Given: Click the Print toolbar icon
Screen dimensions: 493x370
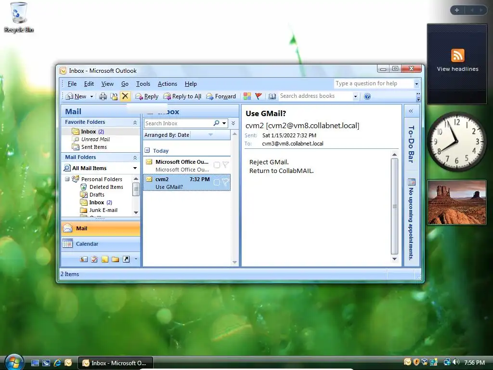Looking at the screenshot, I should 103,96.
